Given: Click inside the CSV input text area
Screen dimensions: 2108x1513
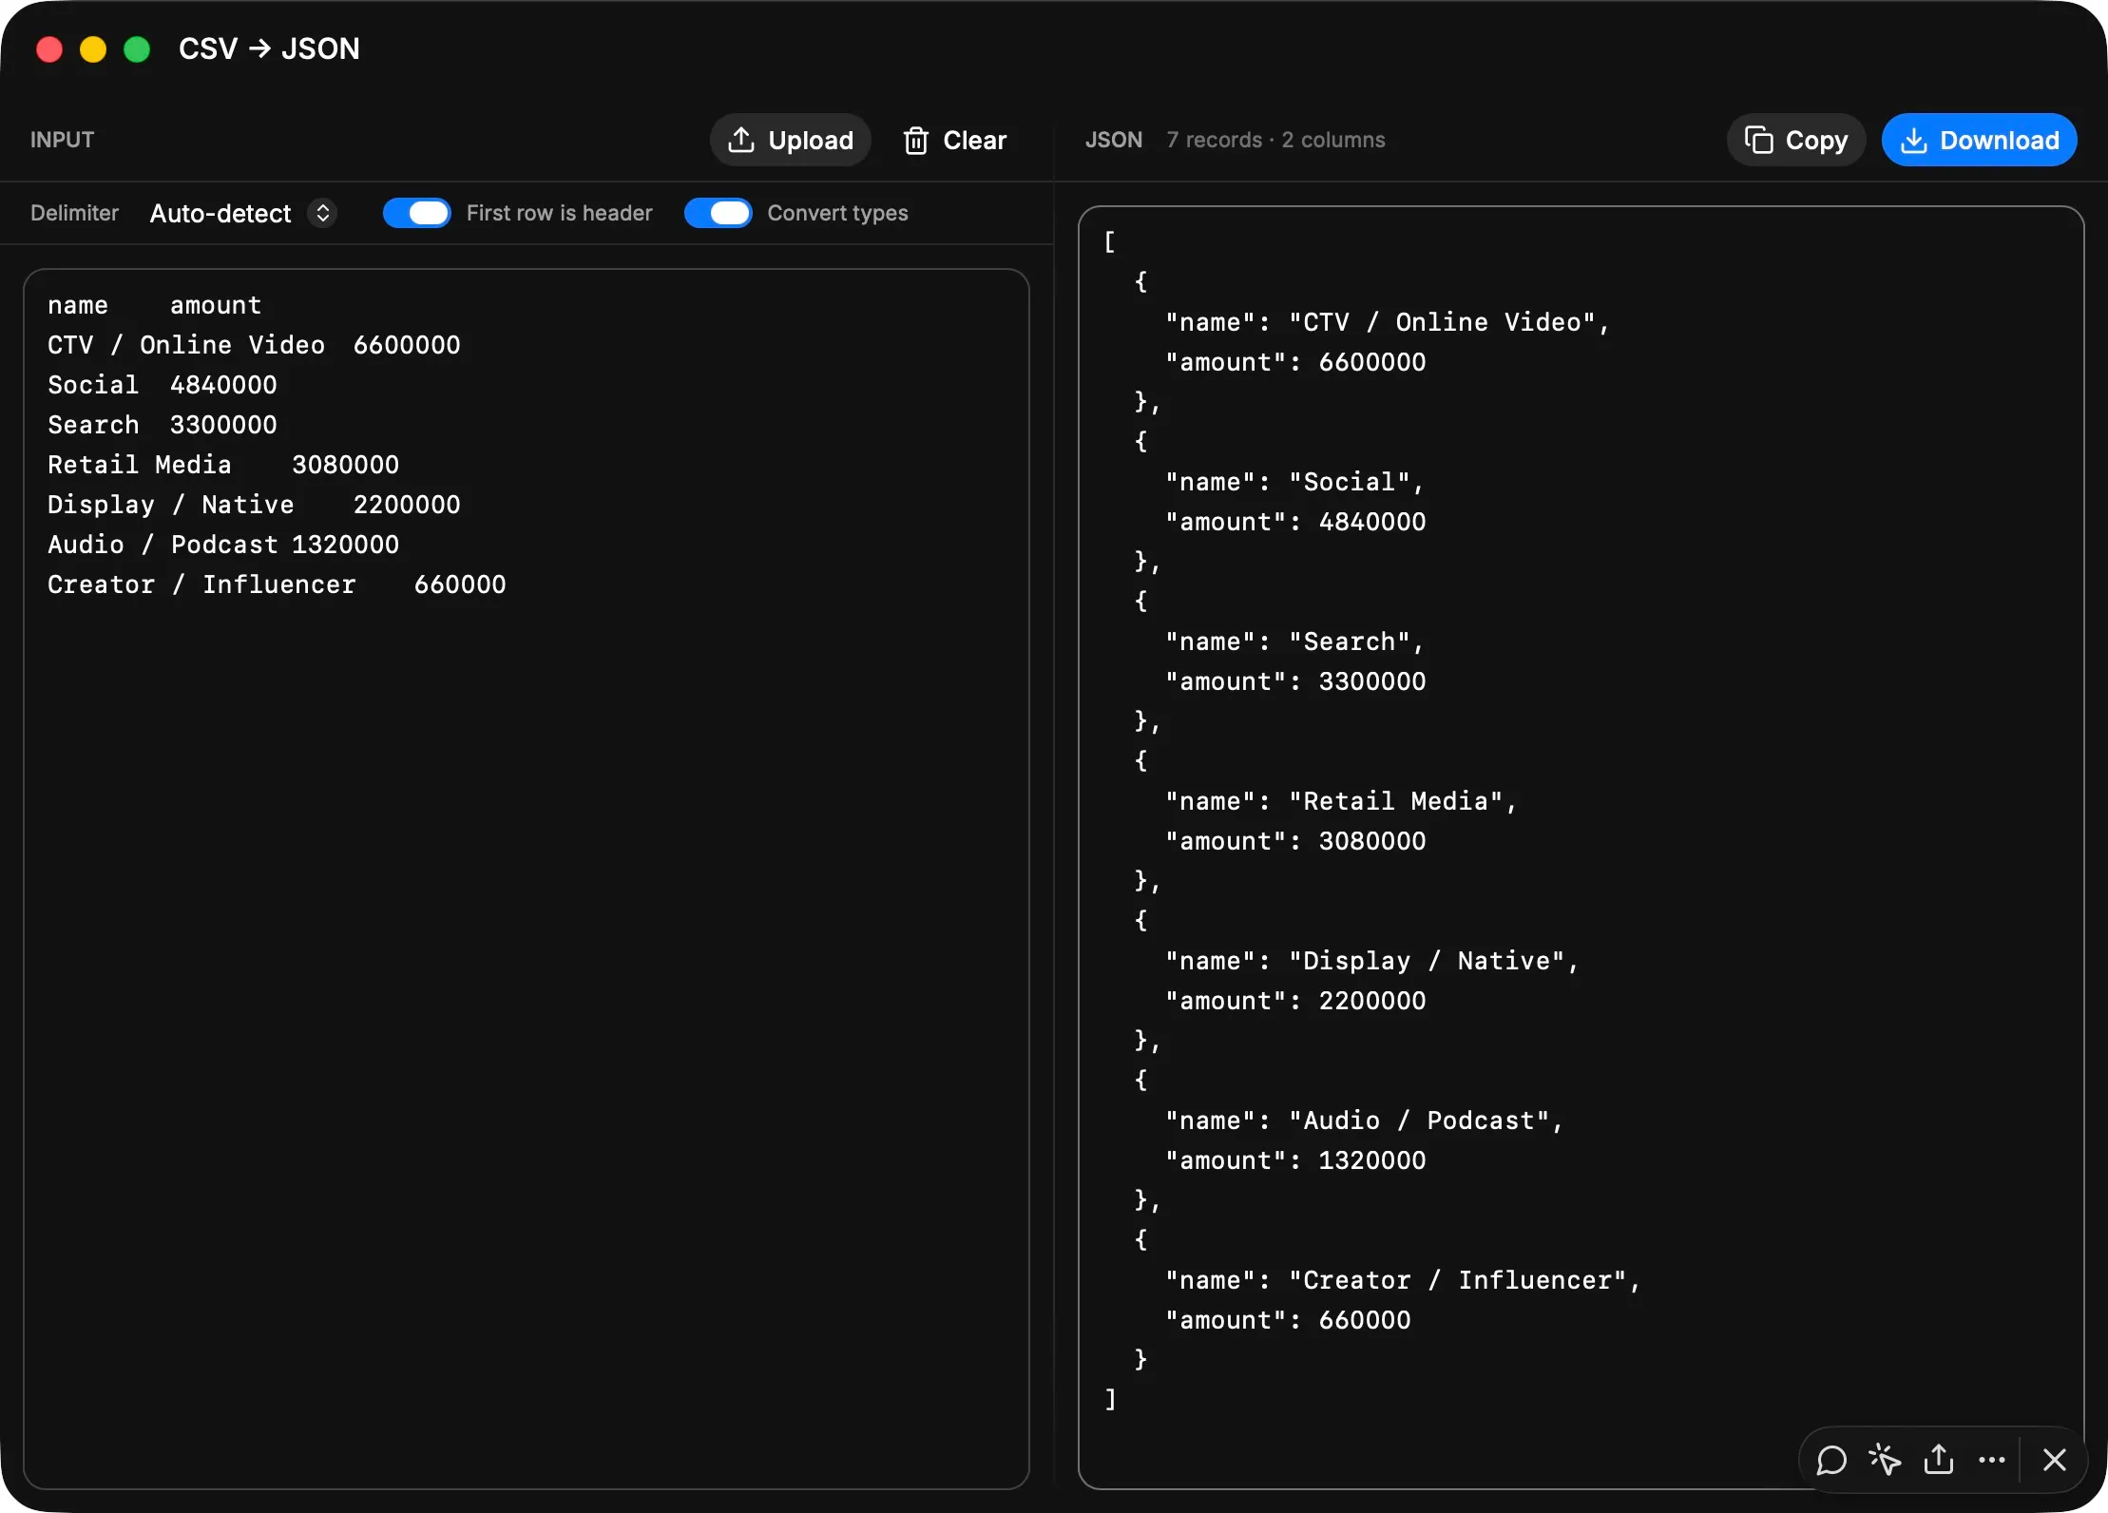Looking at the screenshot, I should 527,878.
